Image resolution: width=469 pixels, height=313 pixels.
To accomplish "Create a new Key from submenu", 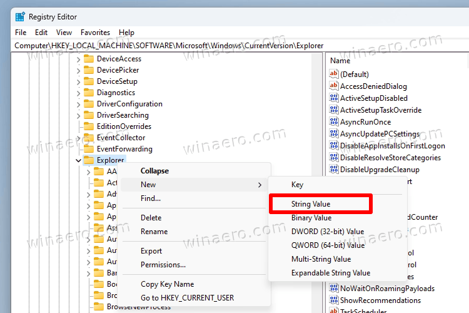I will coord(338,185).
